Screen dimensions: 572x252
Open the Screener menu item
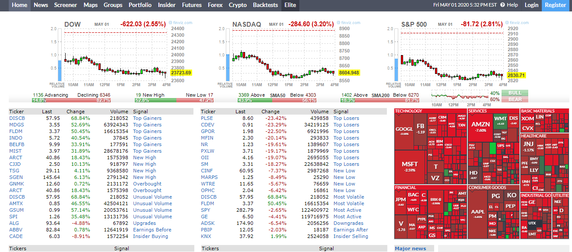click(x=66, y=5)
